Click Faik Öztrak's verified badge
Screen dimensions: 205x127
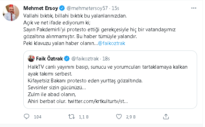pos(67,59)
